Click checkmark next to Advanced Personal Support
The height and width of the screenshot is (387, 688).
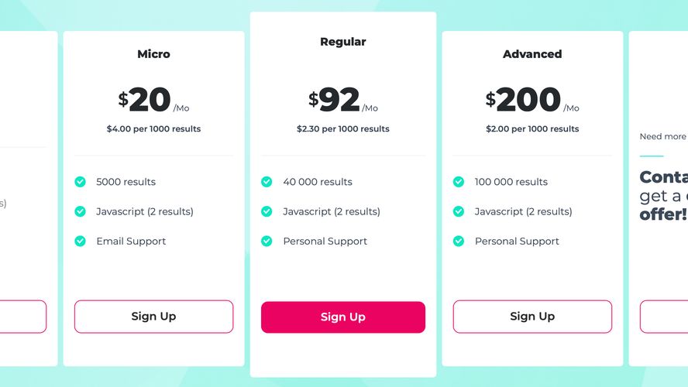click(x=459, y=241)
